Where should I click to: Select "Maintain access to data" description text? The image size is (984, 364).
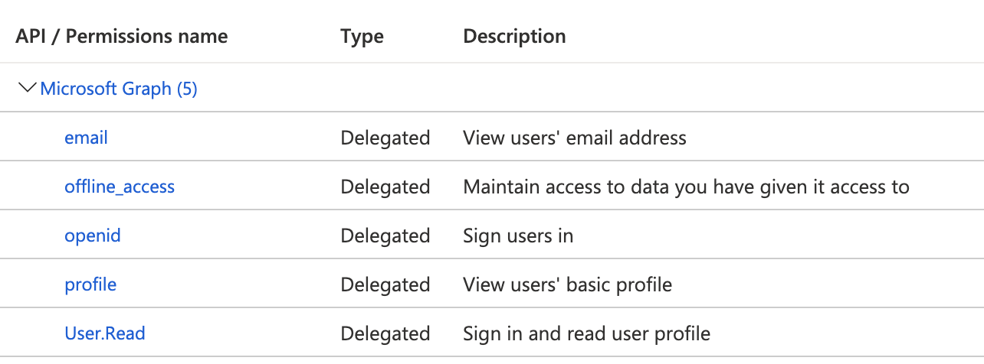click(x=686, y=187)
